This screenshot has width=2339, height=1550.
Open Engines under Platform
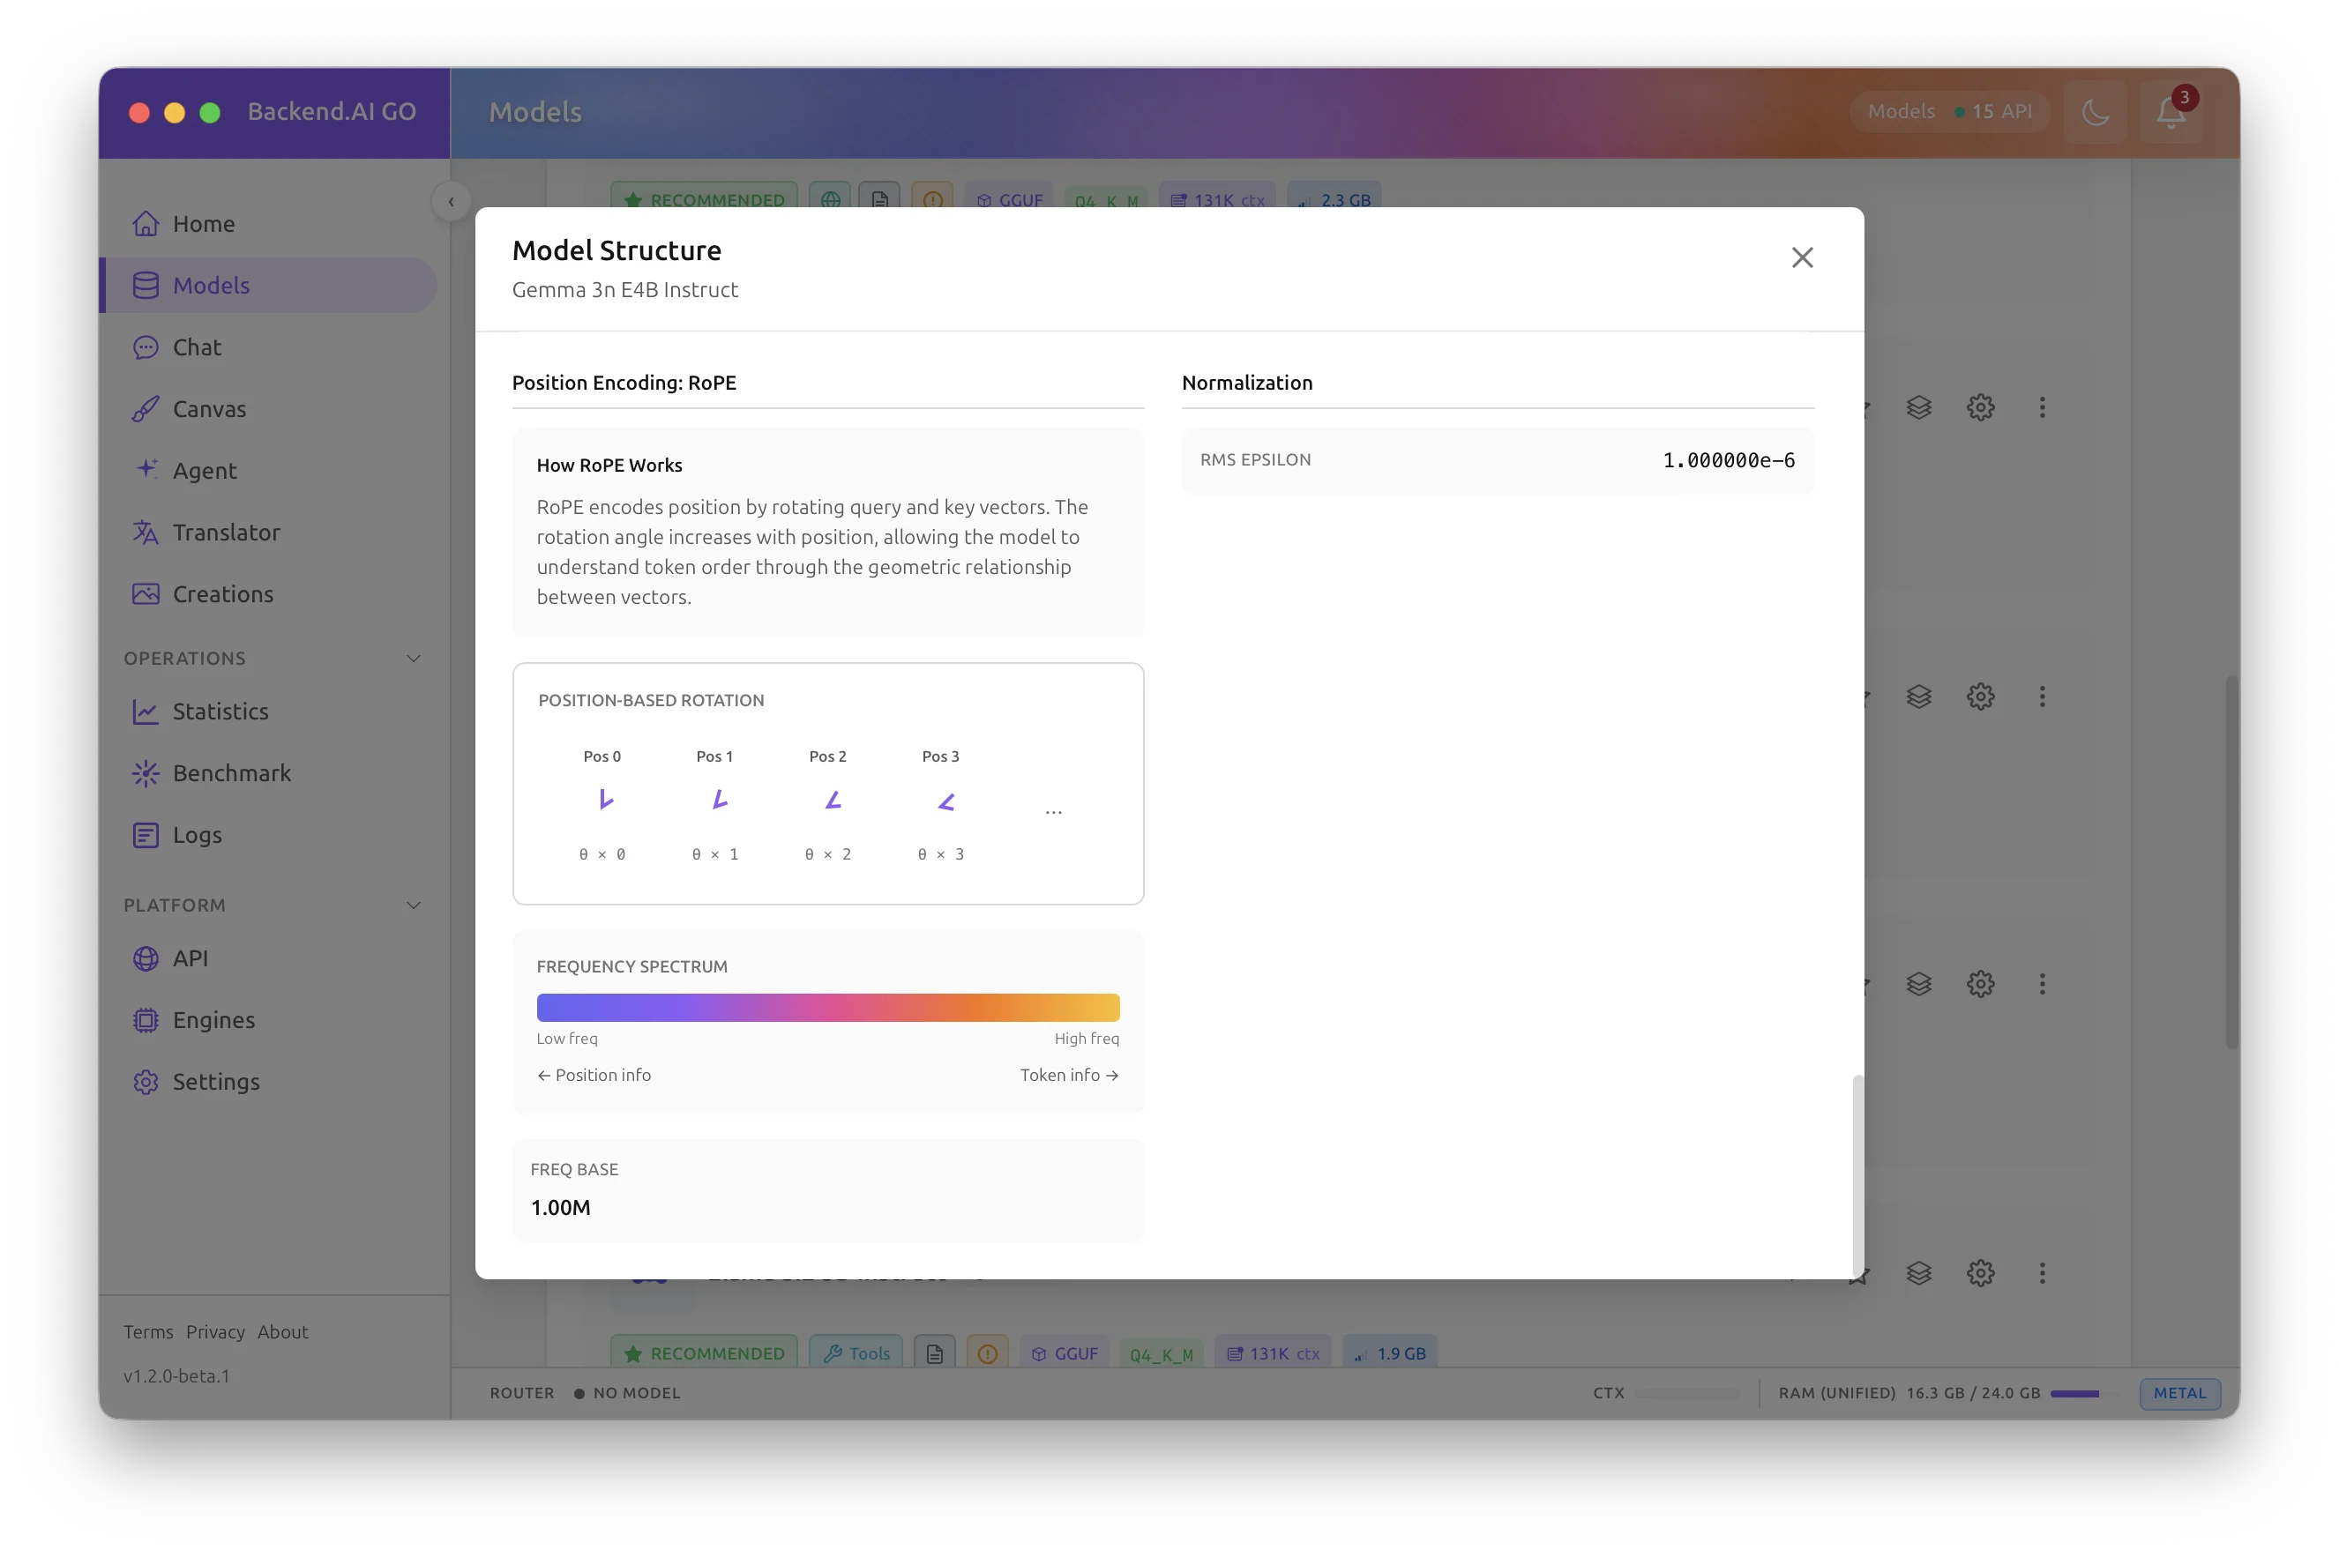pos(213,1020)
